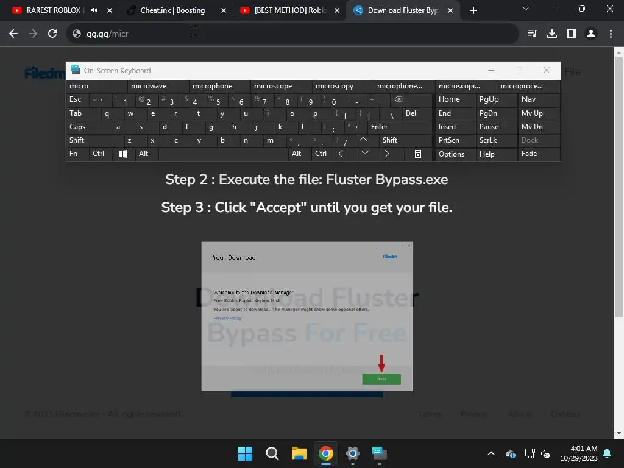
Task: Open the Chrome profile icon
Action: pyautogui.click(x=591, y=34)
